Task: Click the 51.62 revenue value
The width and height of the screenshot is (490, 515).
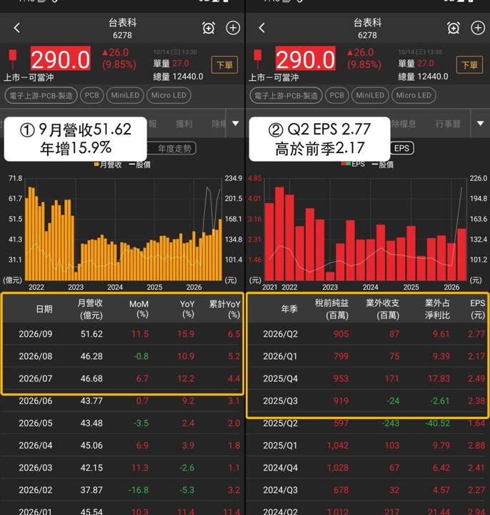Action: [x=91, y=334]
